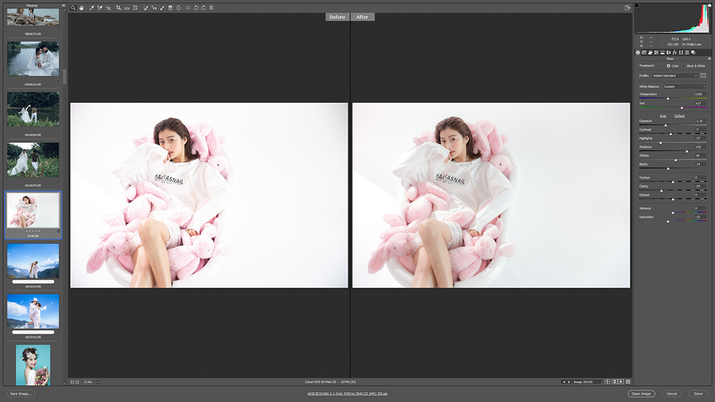This screenshot has width=715, height=402.
Task: Toggle between current settings and defaults icon
Action: [x=628, y=382]
